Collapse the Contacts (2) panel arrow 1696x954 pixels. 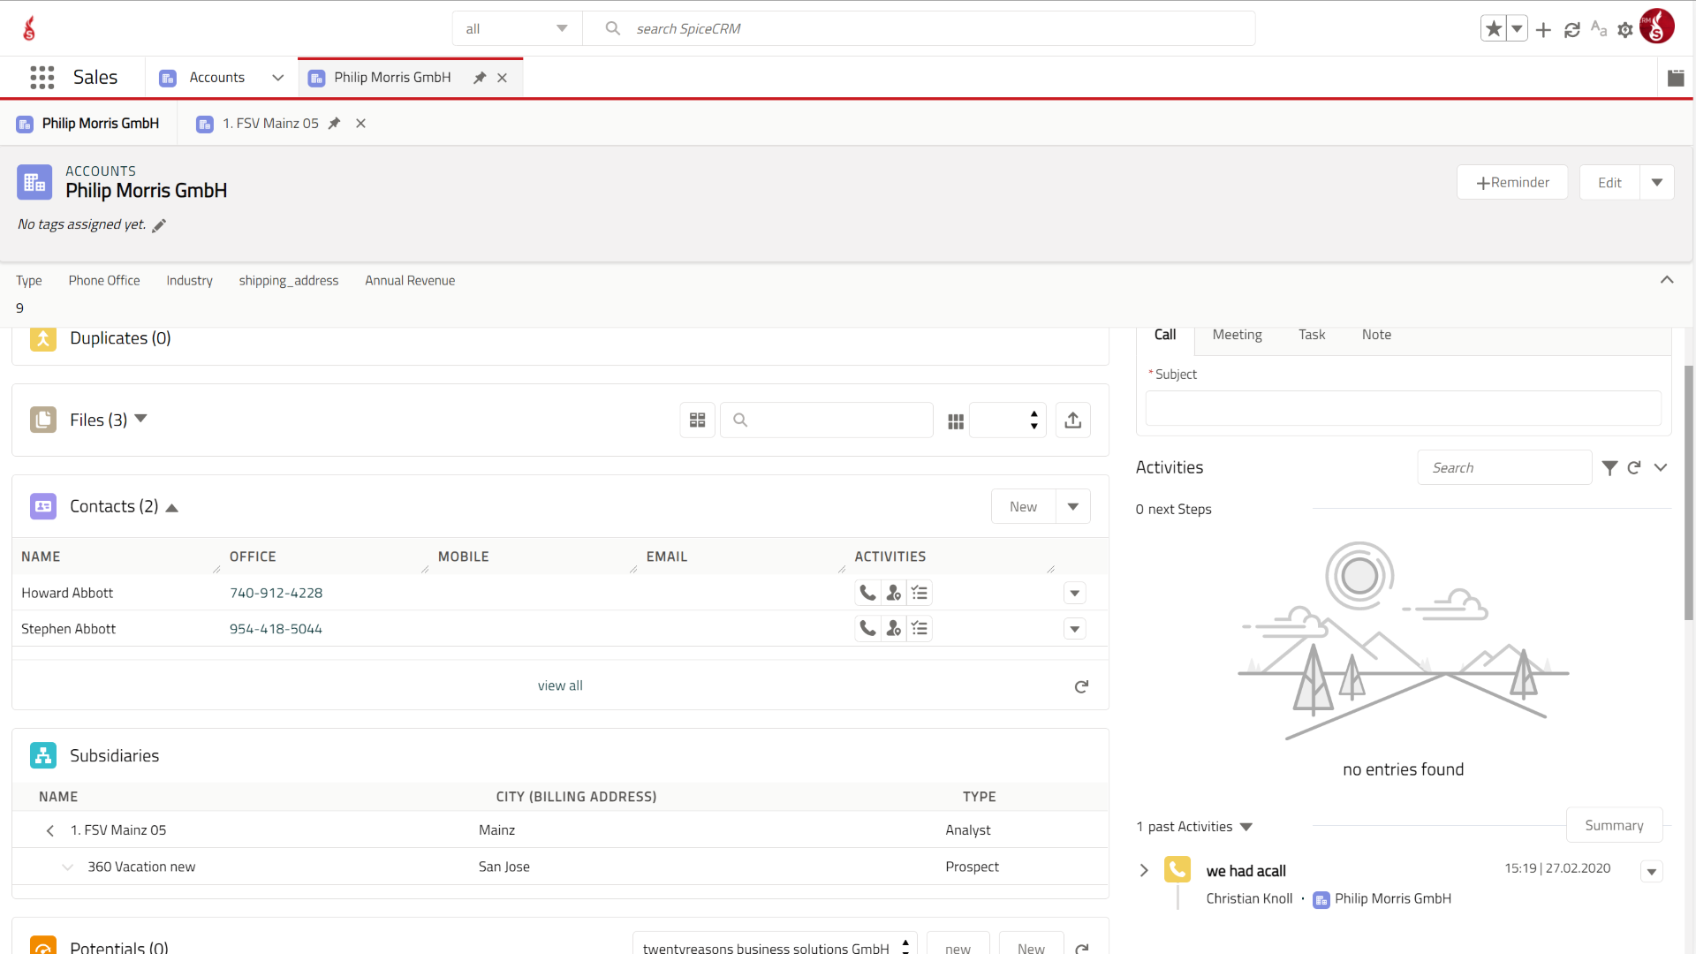(x=171, y=508)
